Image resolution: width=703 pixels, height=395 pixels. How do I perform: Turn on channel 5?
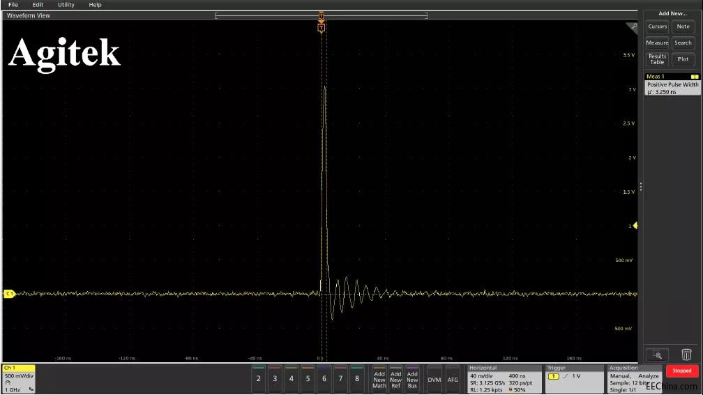308,379
